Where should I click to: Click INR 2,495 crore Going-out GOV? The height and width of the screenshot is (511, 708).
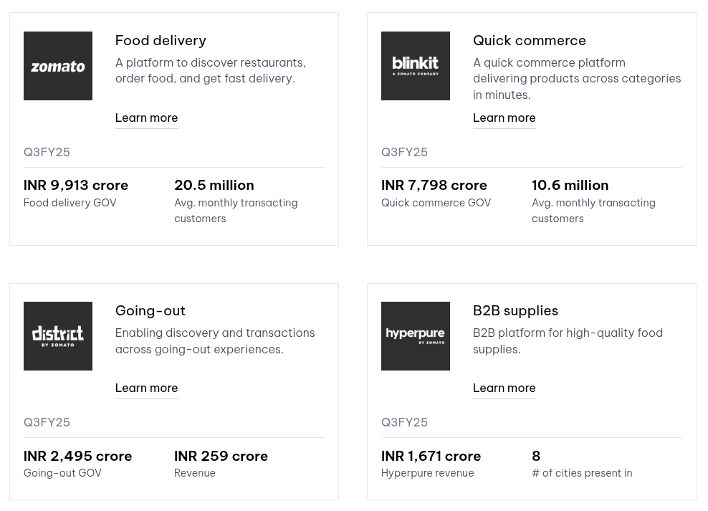pos(77,456)
